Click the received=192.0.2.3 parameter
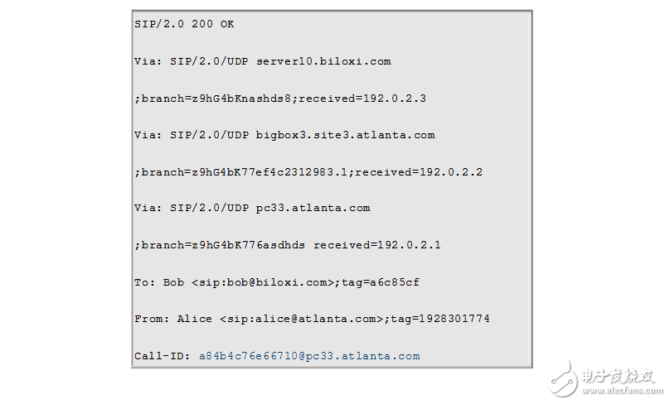The height and width of the screenshot is (404, 670). tap(362, 99)
